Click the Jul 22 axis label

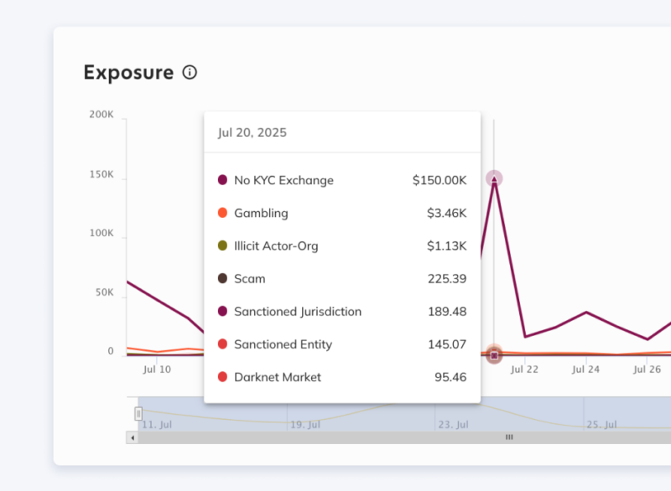(x=525, y=370)
